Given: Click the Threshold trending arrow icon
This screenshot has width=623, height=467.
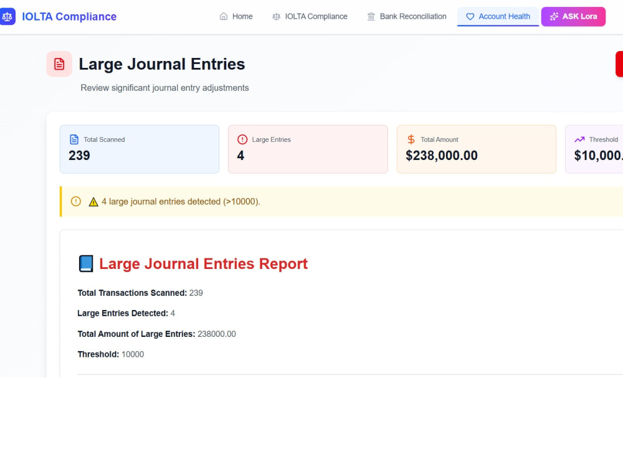Looking at the screenshot, I should [579, 139].
